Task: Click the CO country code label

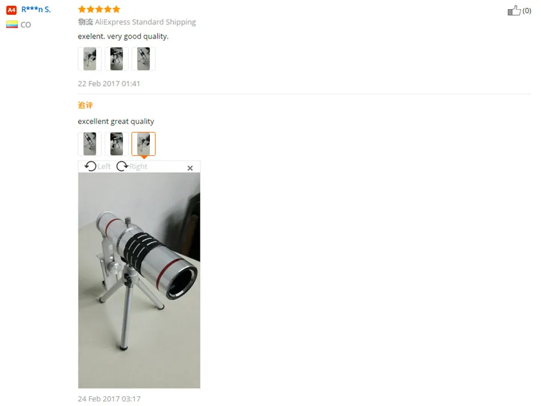Action: [26, 25]
